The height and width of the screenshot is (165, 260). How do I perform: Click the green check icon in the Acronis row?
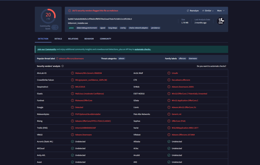tap(72, 142)
